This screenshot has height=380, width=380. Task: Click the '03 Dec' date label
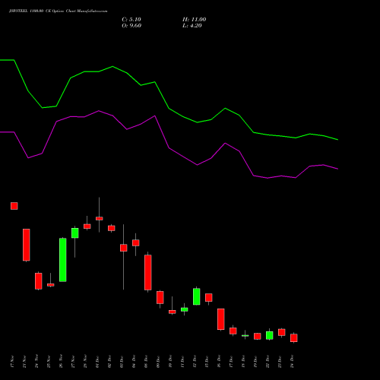(122, 362)
